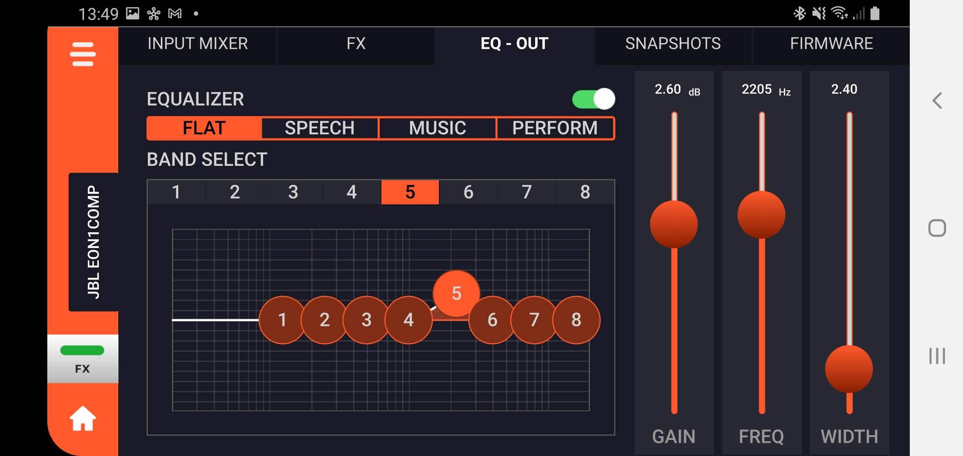Tap the JBL EON1COMP device label
Screen dimensions: 963x456
tap(93, 242)
